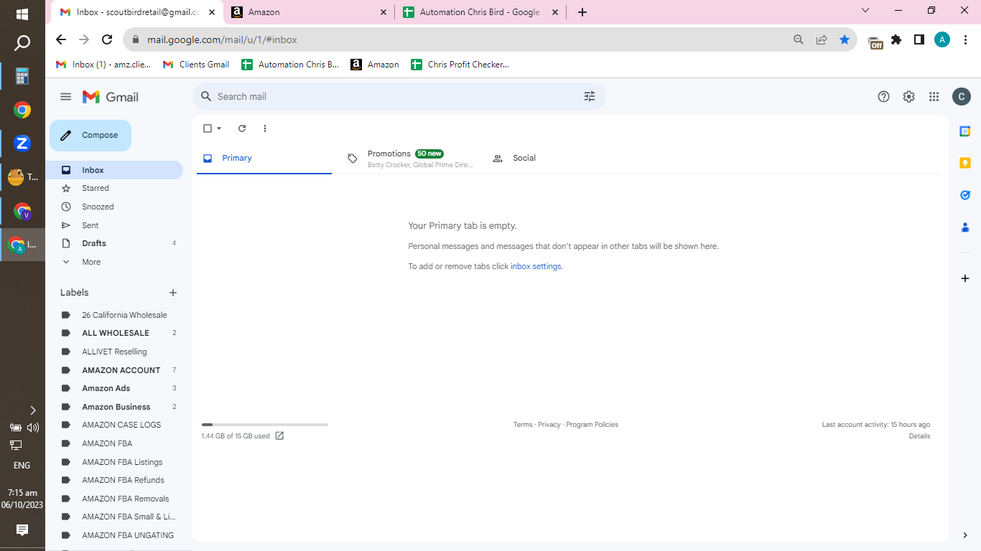Bookmark this tab star icon
This screenshot has height=551, width=981.
(845, 40)
